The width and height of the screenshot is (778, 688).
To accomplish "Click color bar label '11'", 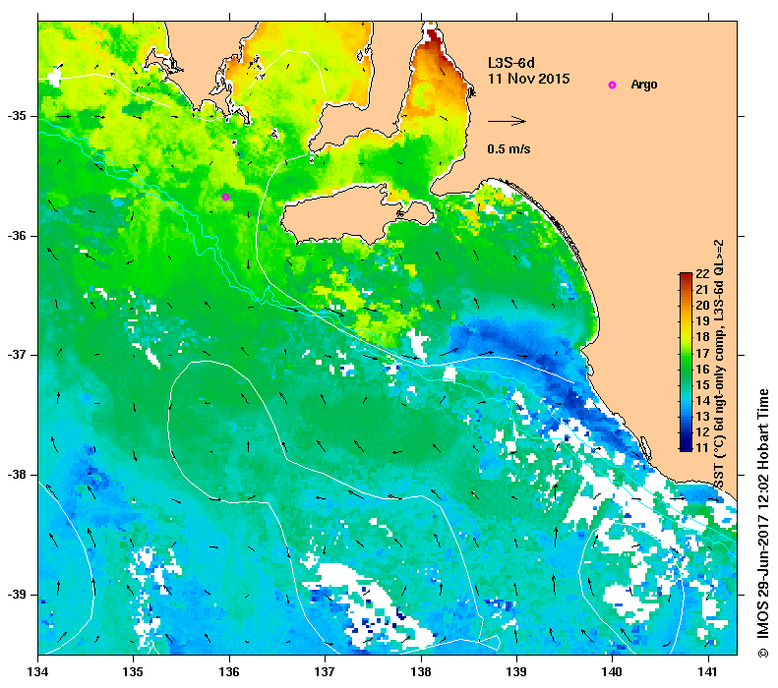I will coord(702,447).
